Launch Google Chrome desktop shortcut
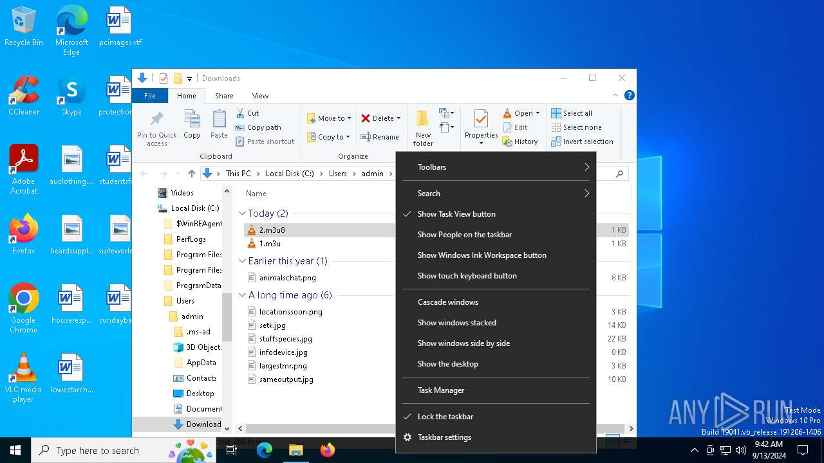This screenshot has height=463, width=824. tap(24, 309)
